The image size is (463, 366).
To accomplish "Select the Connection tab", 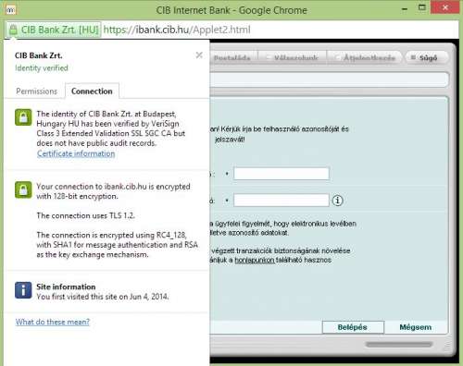I will 92,91.
